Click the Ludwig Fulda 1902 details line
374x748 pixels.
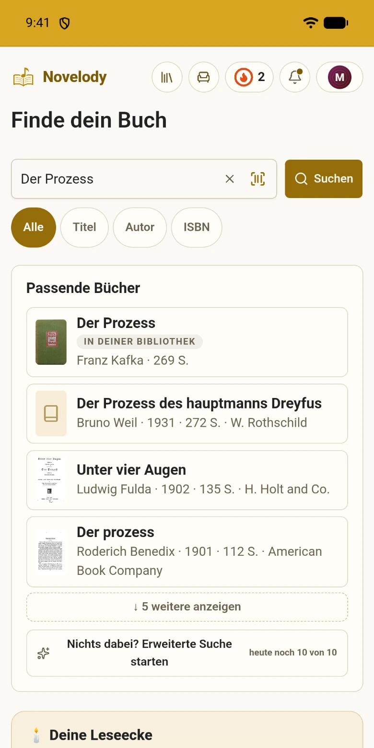pyautogui.click(x=203, y=489)
